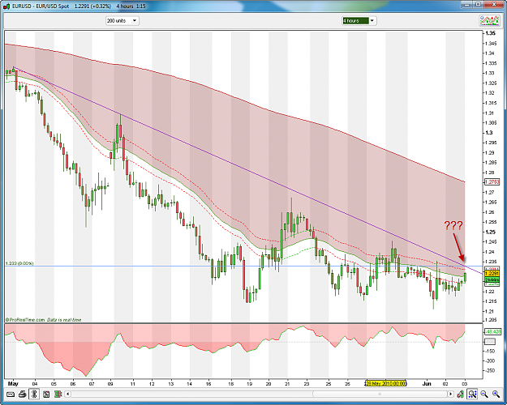This screenshot has width=507, height=405.
Task: Open the 200 units dropdown
Action: click(122, 21)
